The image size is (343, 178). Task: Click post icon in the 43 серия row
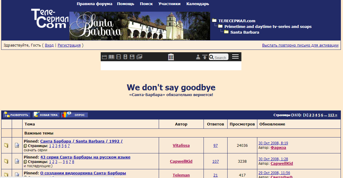[17, 161]
